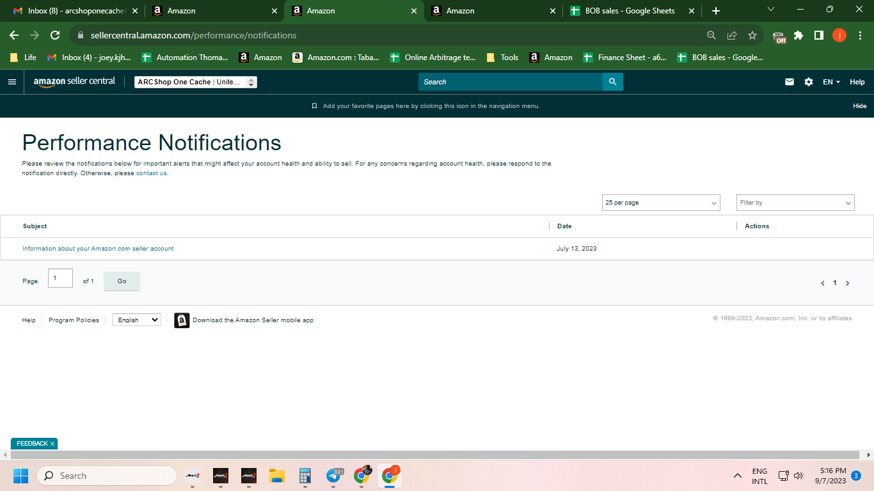Click the Date column header
The height and width of the screenshot is (491, 874).
(x=564, y=226)
